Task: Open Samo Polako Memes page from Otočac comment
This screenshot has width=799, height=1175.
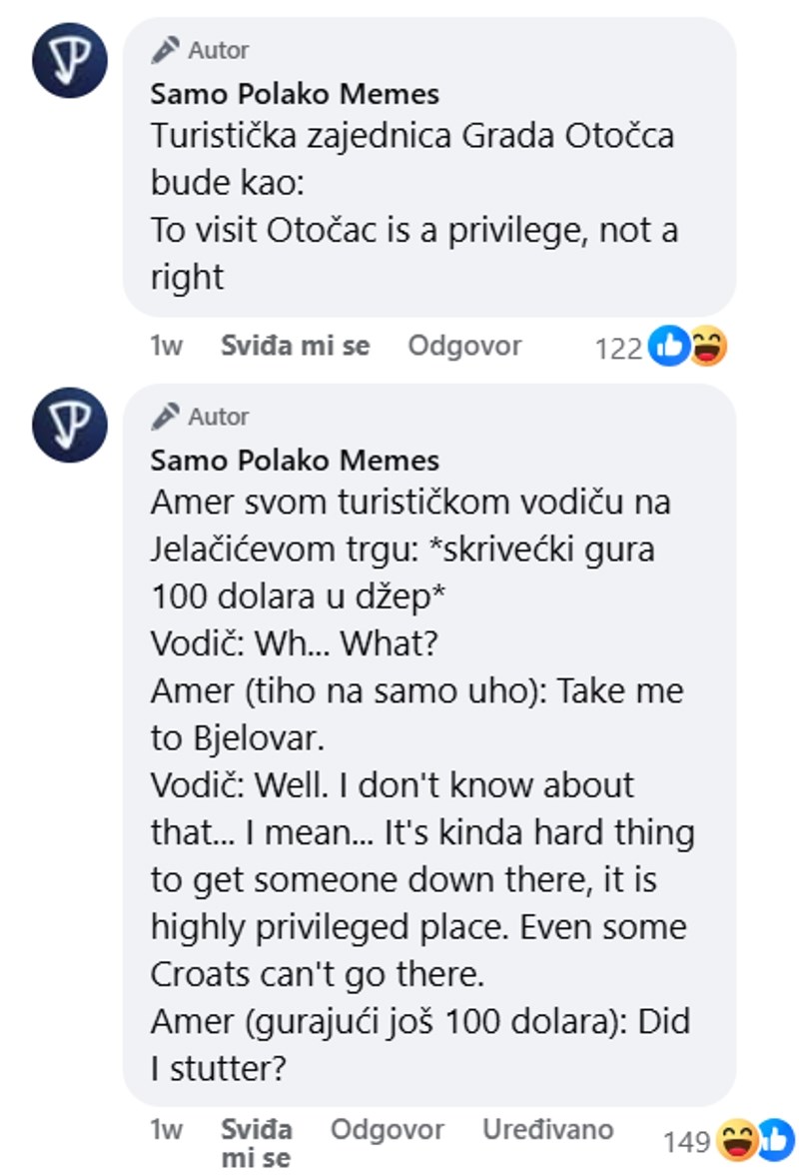Action: 295,94
